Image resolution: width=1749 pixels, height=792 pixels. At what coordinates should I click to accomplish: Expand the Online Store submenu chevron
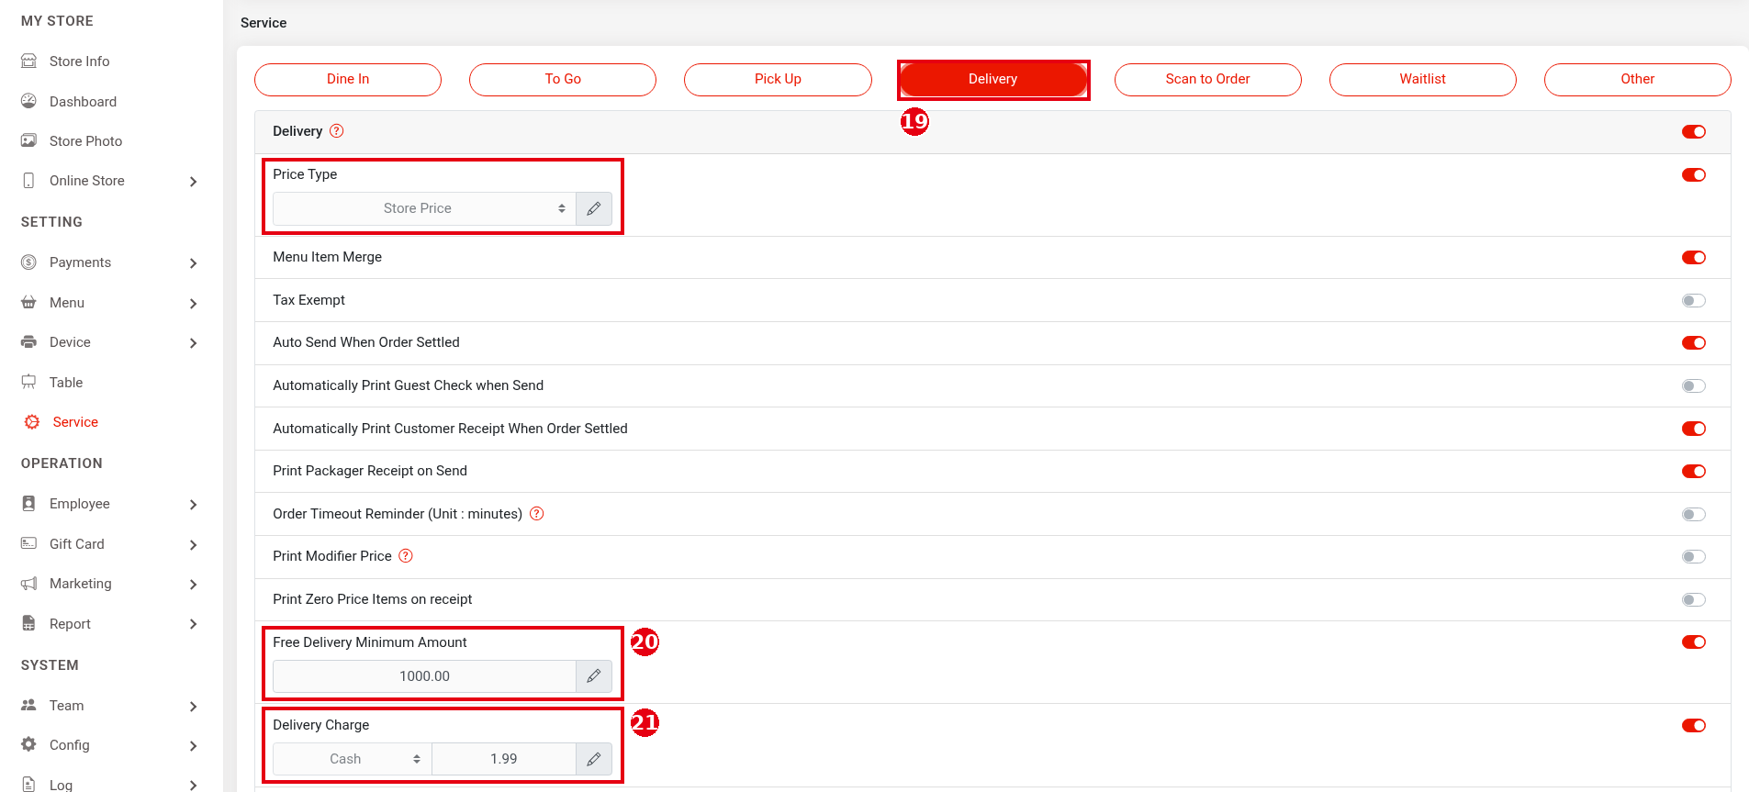[193, 182]
